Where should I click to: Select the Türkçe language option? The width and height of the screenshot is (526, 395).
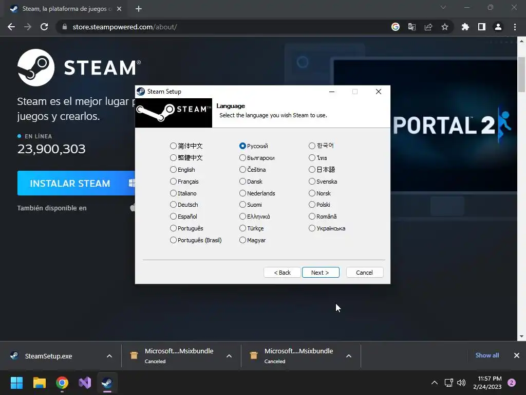[x=252, y=228]
